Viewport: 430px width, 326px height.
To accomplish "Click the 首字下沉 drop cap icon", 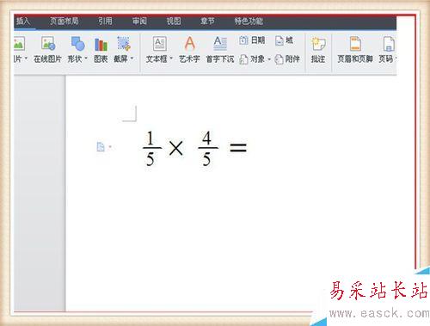I will [x=220, y=44].
